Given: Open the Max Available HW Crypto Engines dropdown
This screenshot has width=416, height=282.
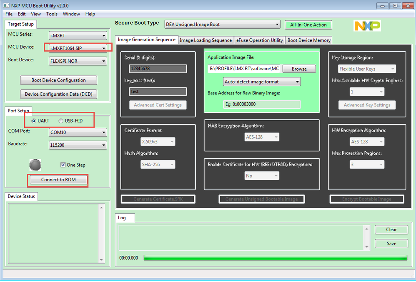Looking at the screenshot, I should tap(367, 92).
